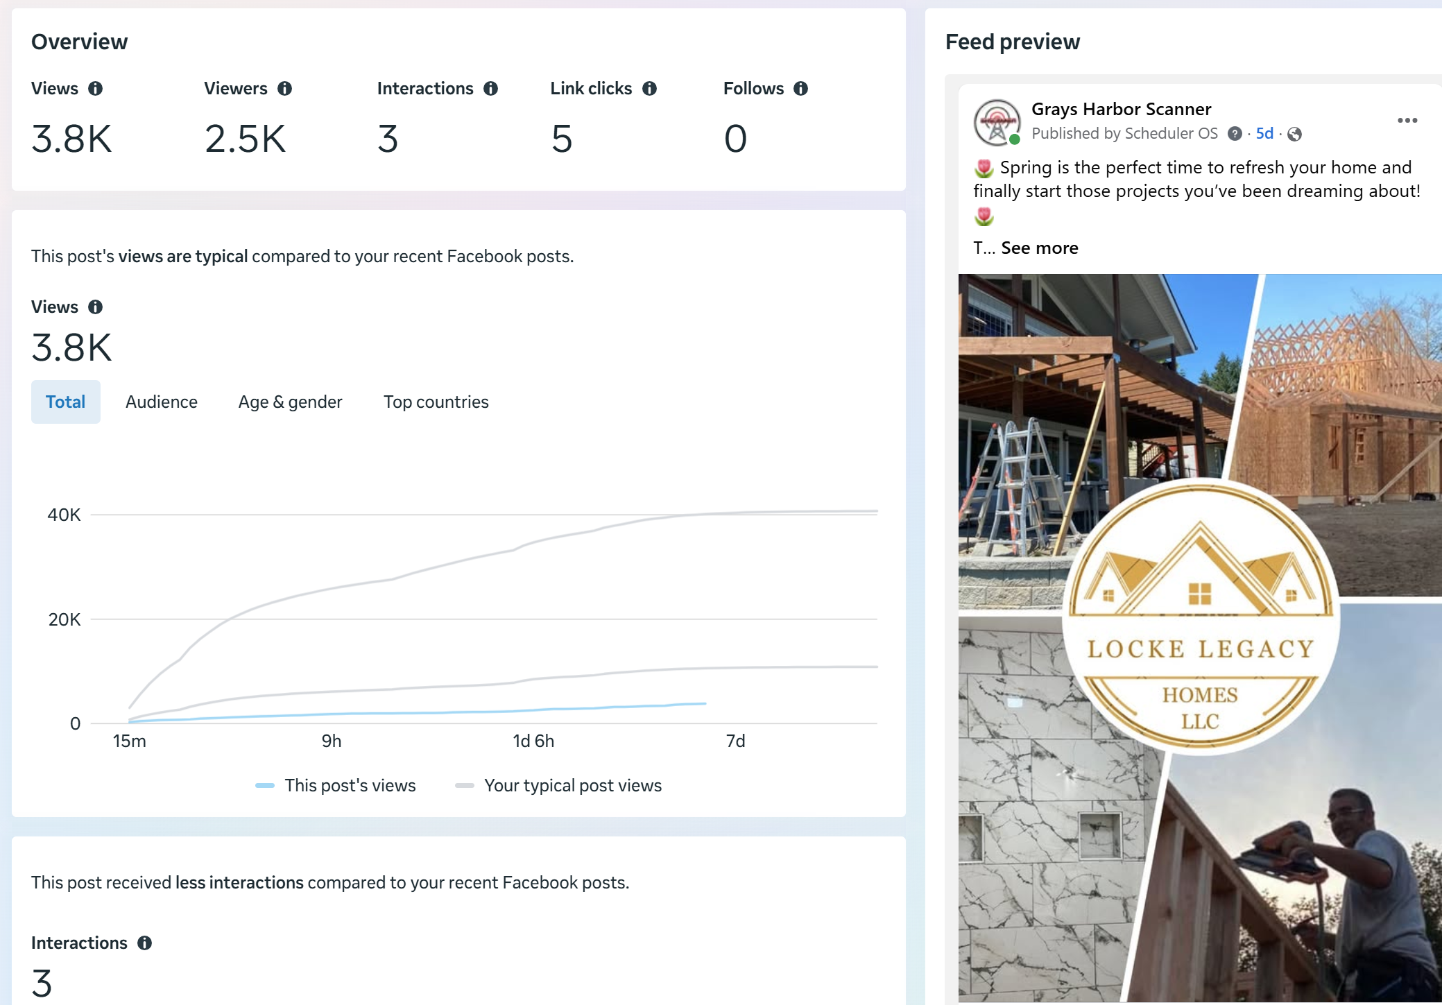Click the question mark icon after Scheduler OS

click(1235, 134)
